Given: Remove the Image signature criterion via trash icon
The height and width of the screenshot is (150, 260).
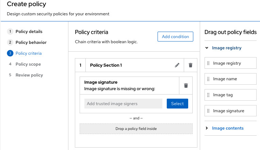Looking at the screenshot, I should pos(186,85).
